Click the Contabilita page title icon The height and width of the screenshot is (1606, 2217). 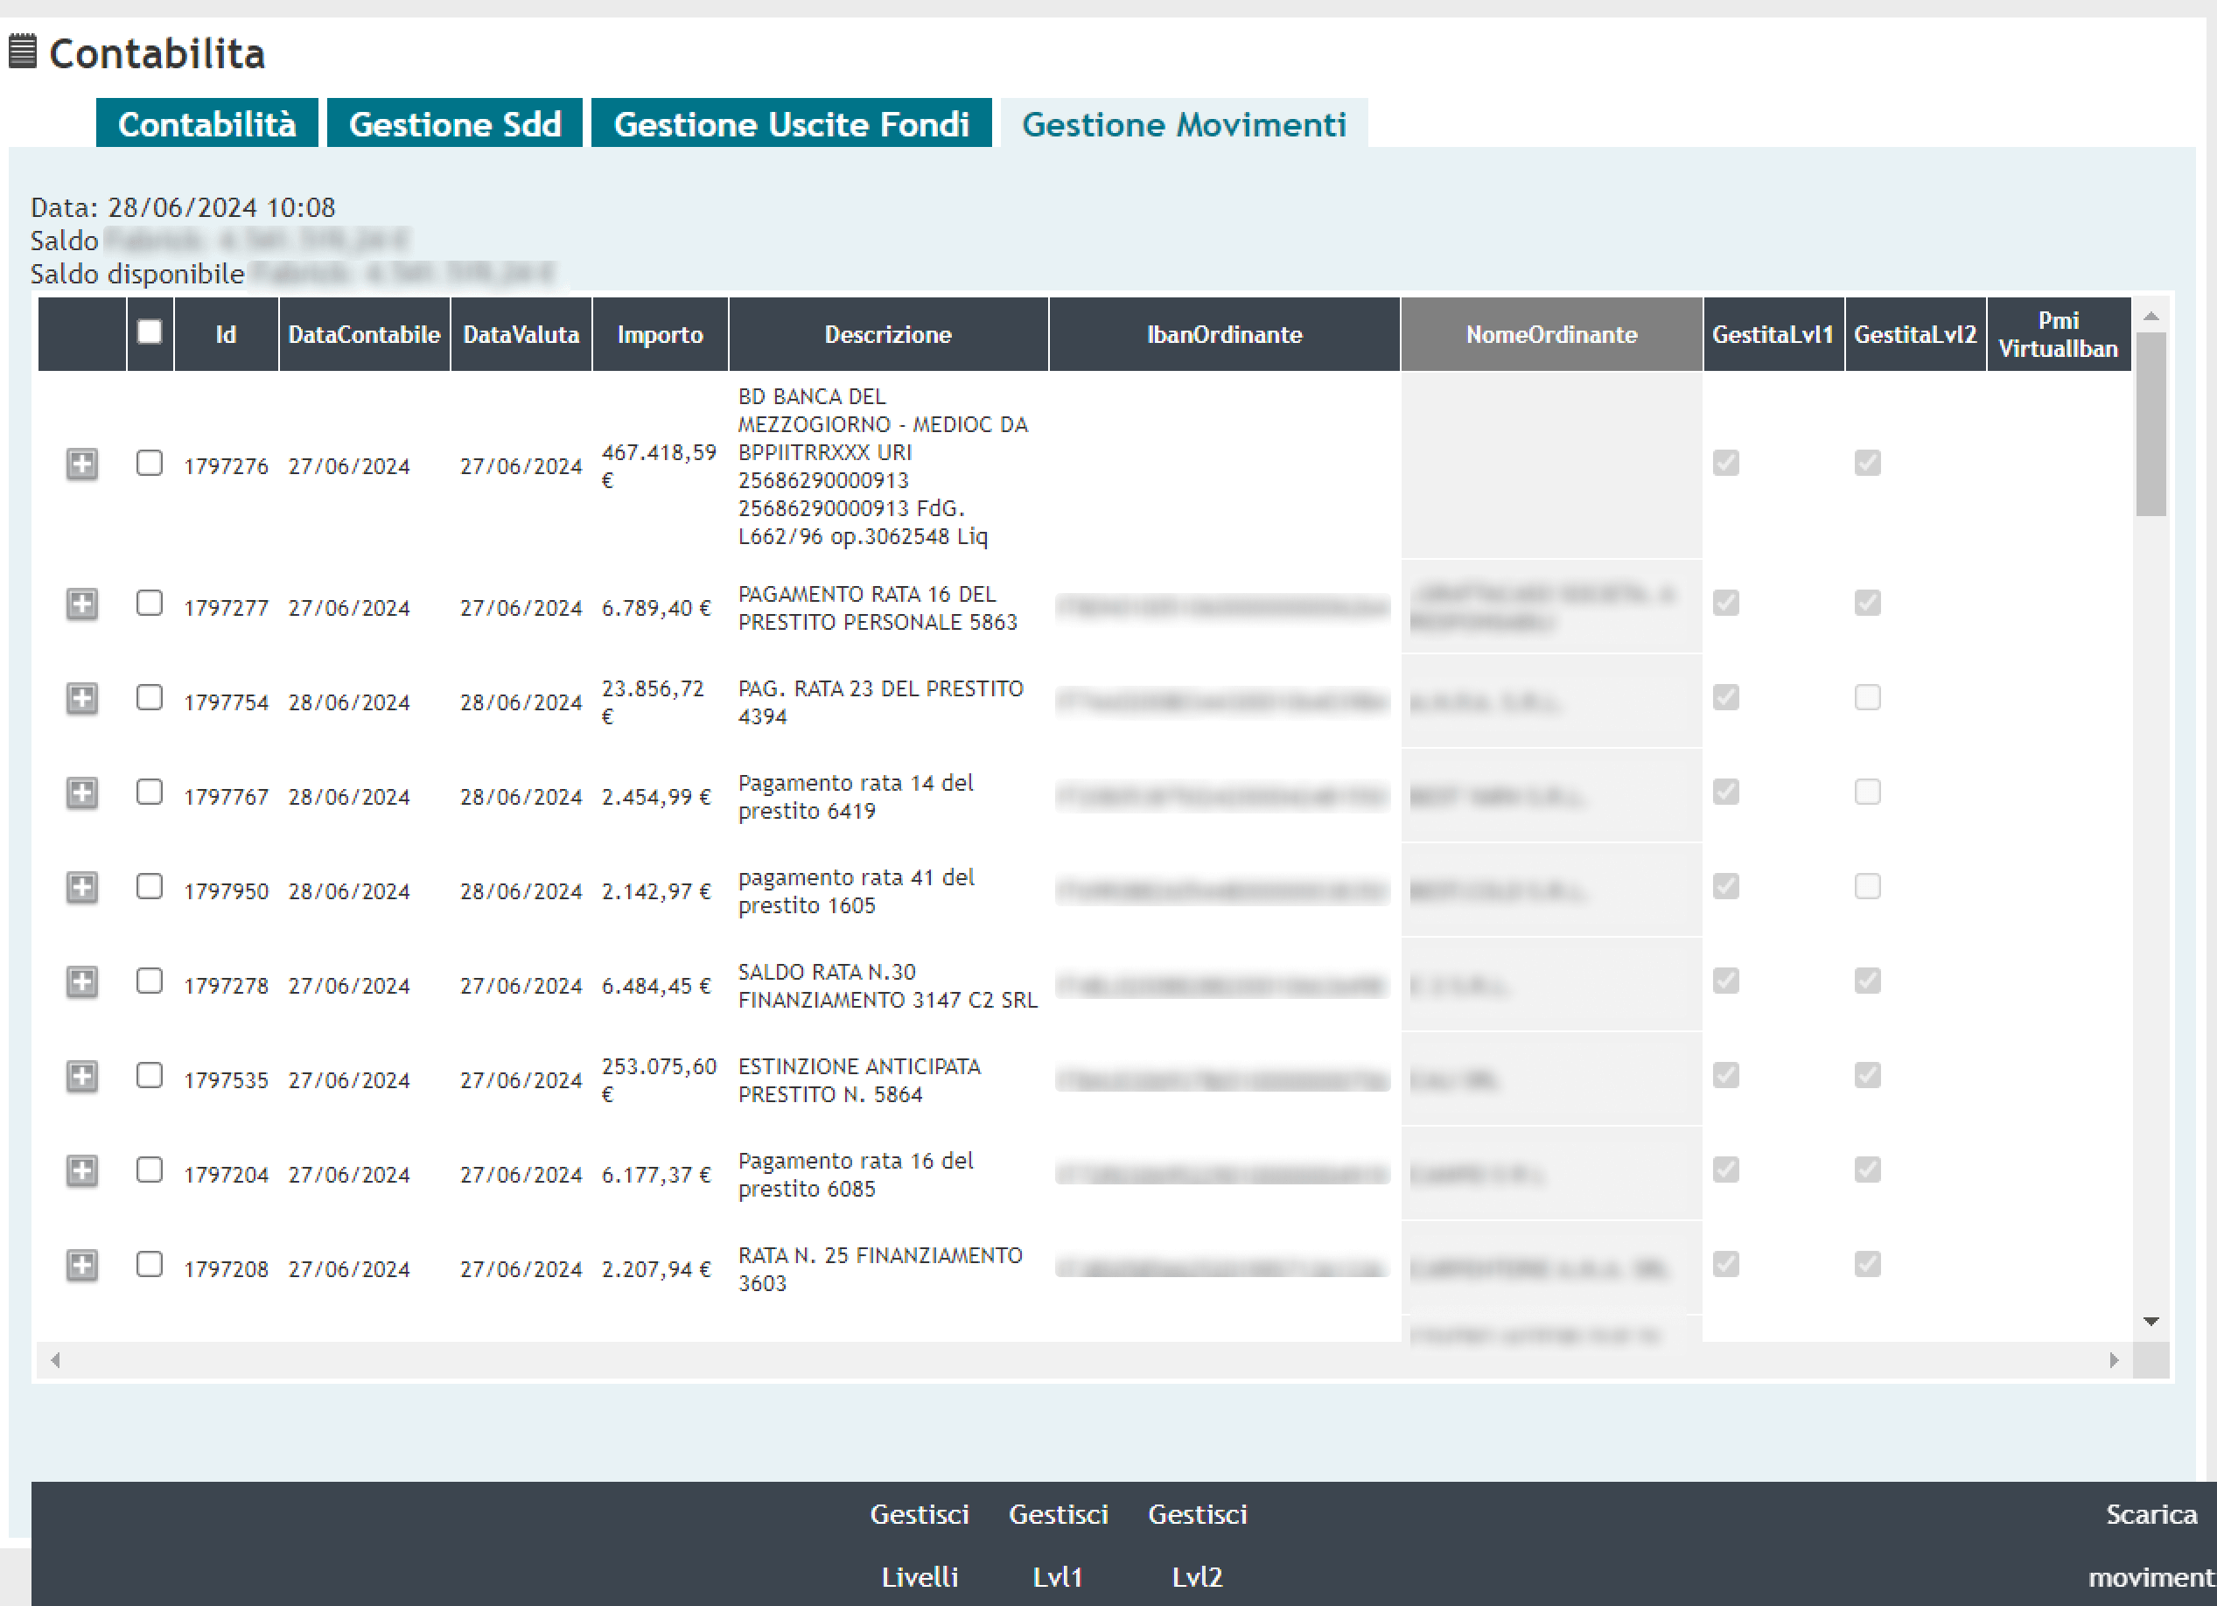[x=23, y=52]
